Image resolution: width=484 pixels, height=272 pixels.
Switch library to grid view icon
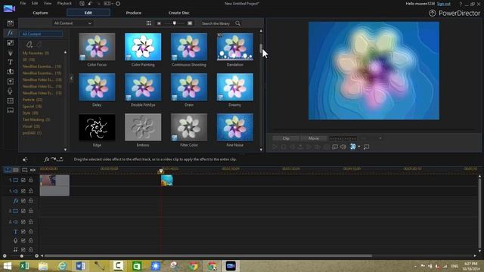point(149,23)
